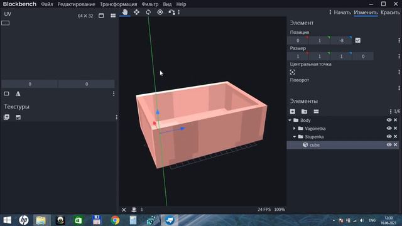
Task: Open the toolbar more-options dots
Action: (x=178, y=12)
